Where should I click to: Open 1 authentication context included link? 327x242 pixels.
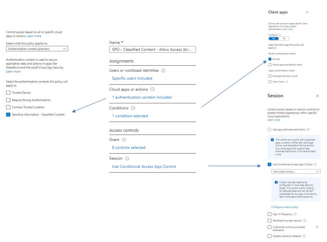[x=142, y=97]
